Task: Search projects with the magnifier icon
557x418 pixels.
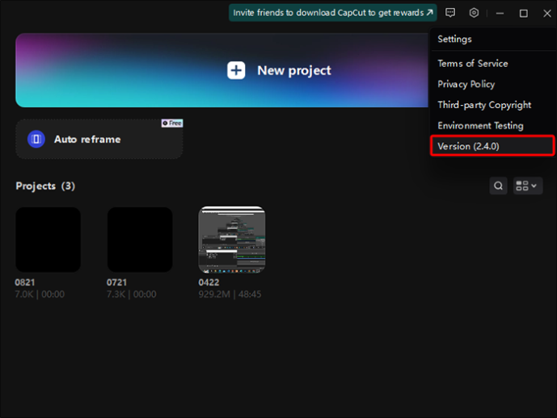Action: tap(498, 186)
